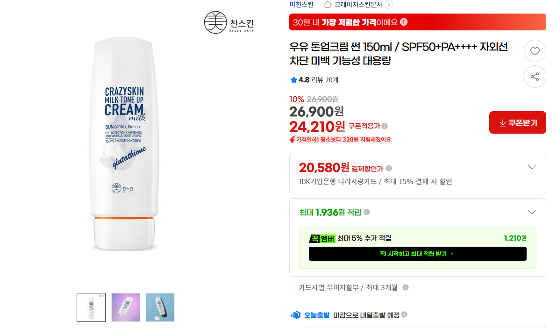Select the blue background product thumbnail
The image size is (557, 328).
point(160,307)
